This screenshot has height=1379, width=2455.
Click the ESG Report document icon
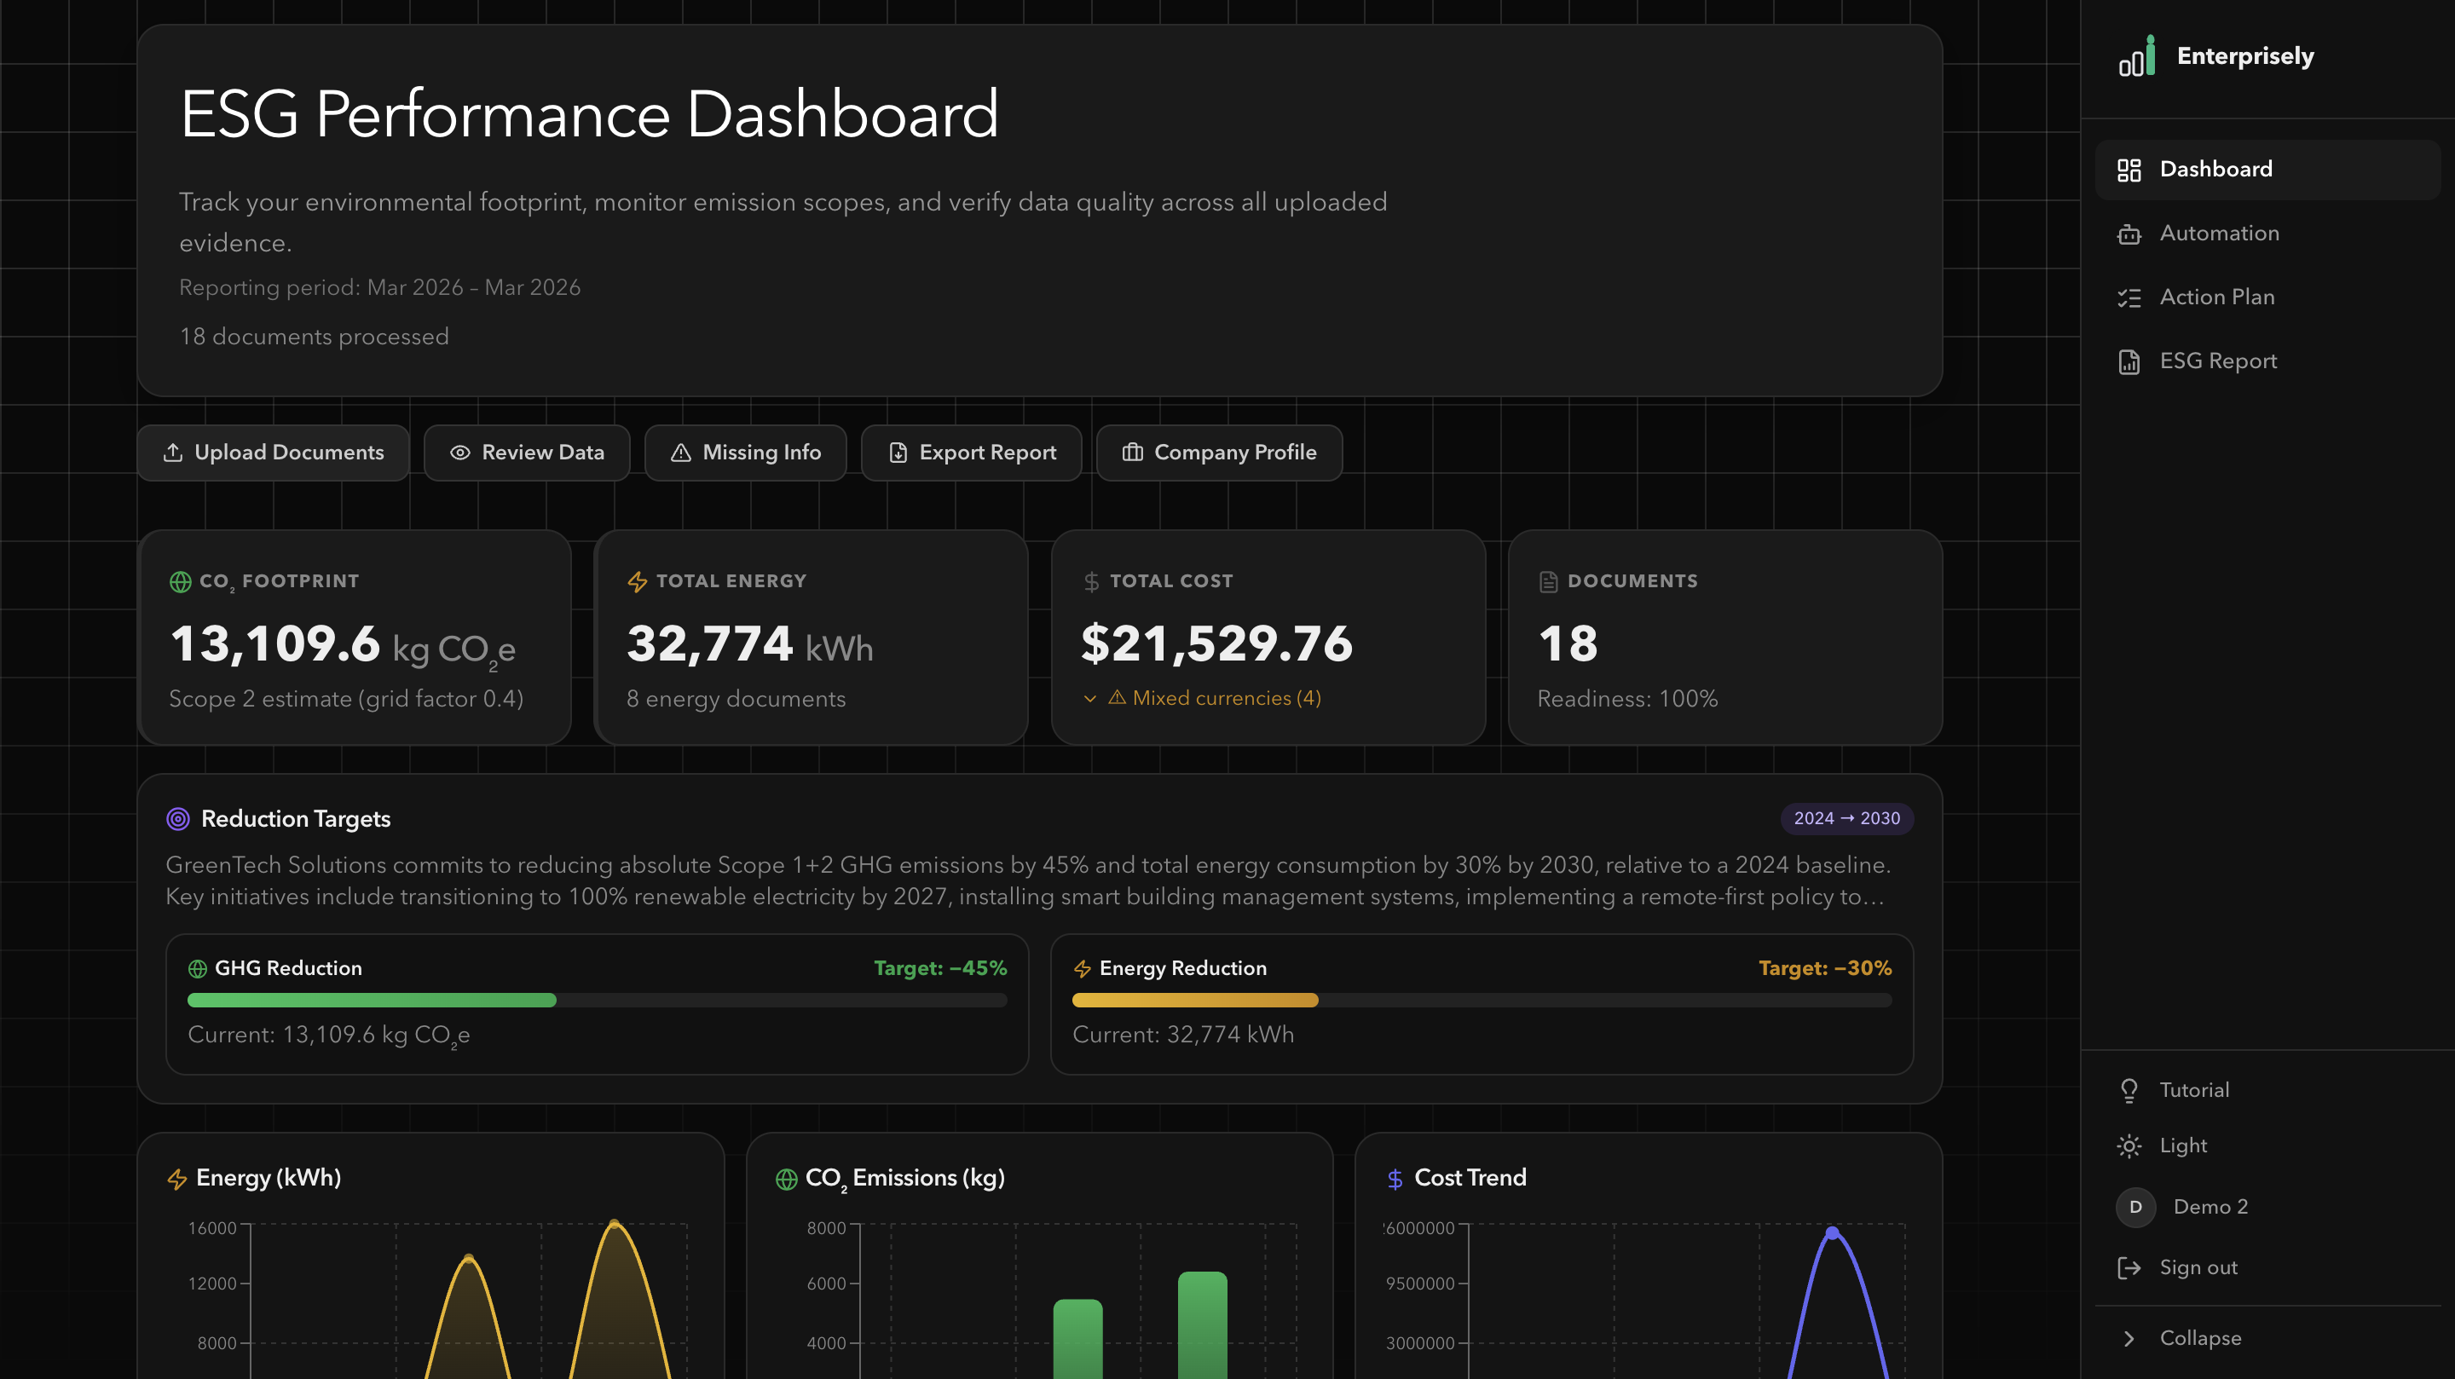[x=2129, y=361]
